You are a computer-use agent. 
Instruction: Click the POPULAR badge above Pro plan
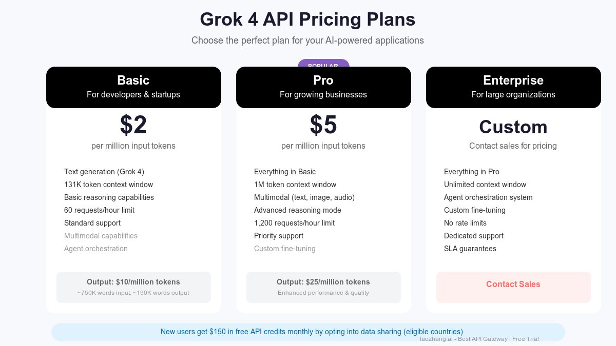click(323, 65)
